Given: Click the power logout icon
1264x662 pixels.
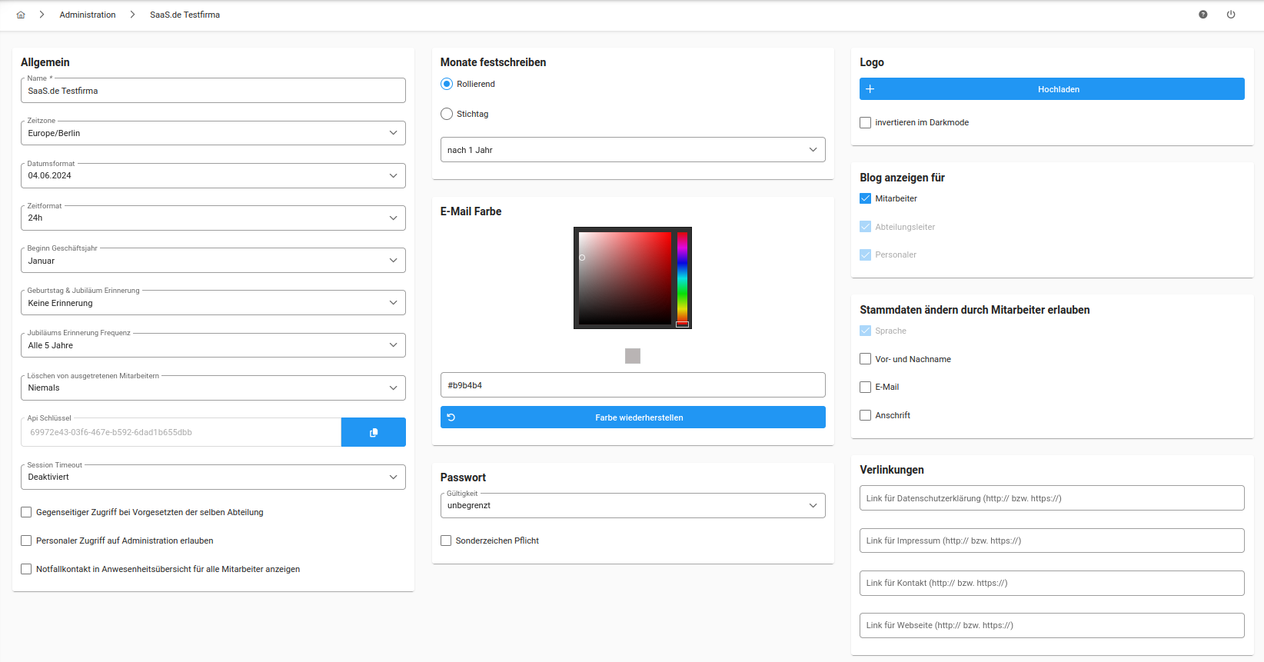Looking at the screenshot, I should click(1231, 15).
